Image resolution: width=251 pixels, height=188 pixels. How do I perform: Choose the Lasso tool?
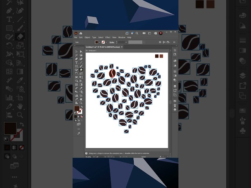pyautogui.click(x=81, y=55)
